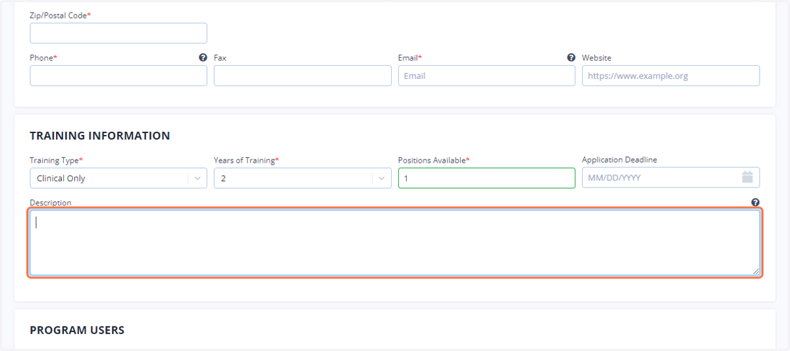The width and height of the screenshot is (790, 351).
Task: Click the Positions Available field
Action: [x=487, y=178]
